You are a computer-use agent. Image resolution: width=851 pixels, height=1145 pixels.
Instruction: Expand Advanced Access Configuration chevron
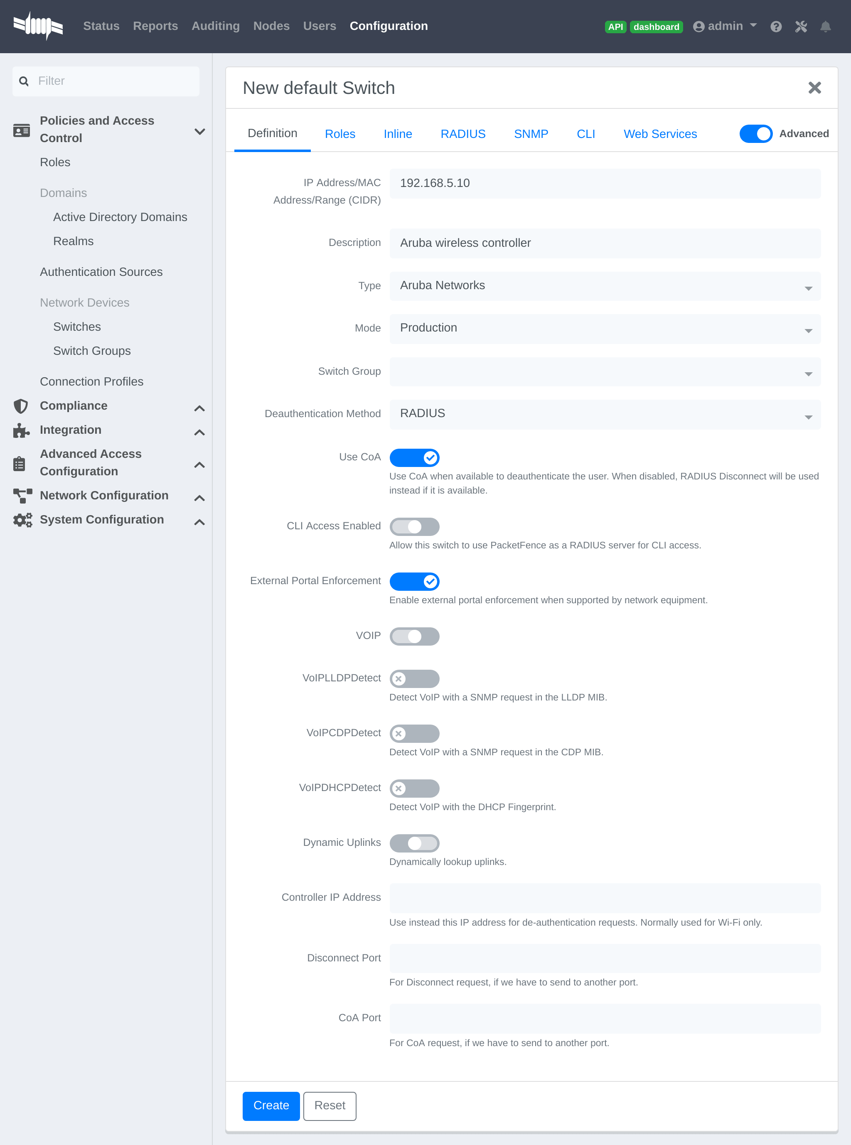199,465
